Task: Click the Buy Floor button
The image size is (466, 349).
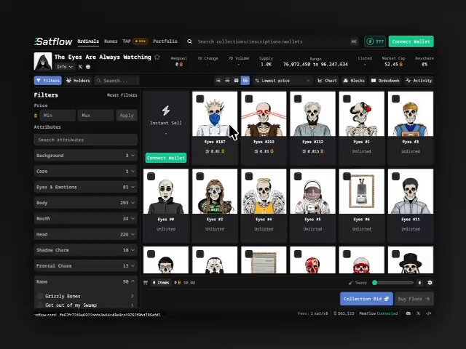Action: 414,299
